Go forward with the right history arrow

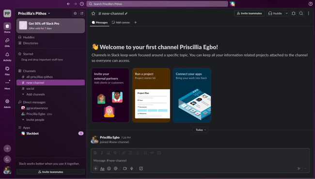coord(75,4)
